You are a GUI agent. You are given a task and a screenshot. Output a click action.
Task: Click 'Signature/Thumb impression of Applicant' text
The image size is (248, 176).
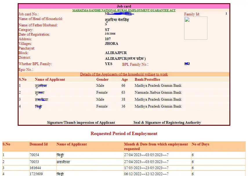(81, 123)
